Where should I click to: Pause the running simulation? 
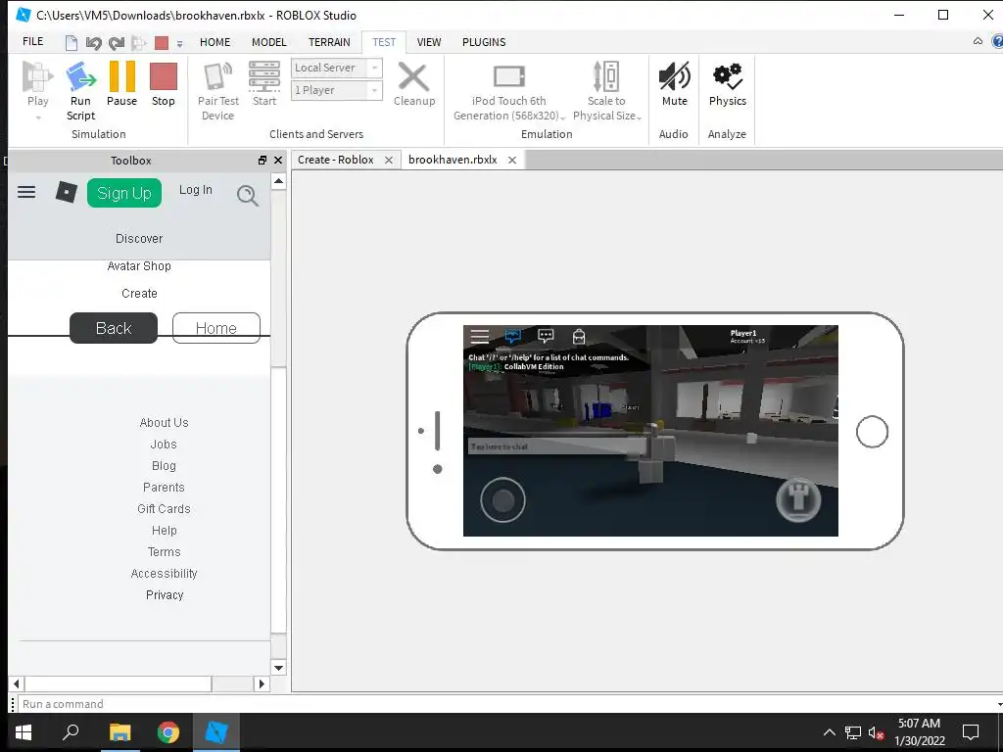(121, 76)
